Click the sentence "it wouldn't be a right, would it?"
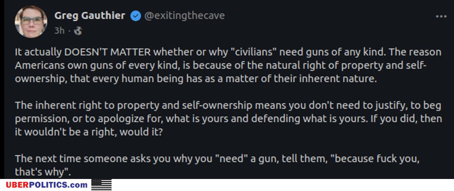454x191 pixels. (x=88, y=132)
